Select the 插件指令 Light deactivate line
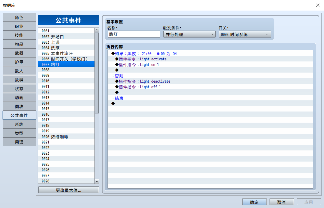 pos(210,81)
